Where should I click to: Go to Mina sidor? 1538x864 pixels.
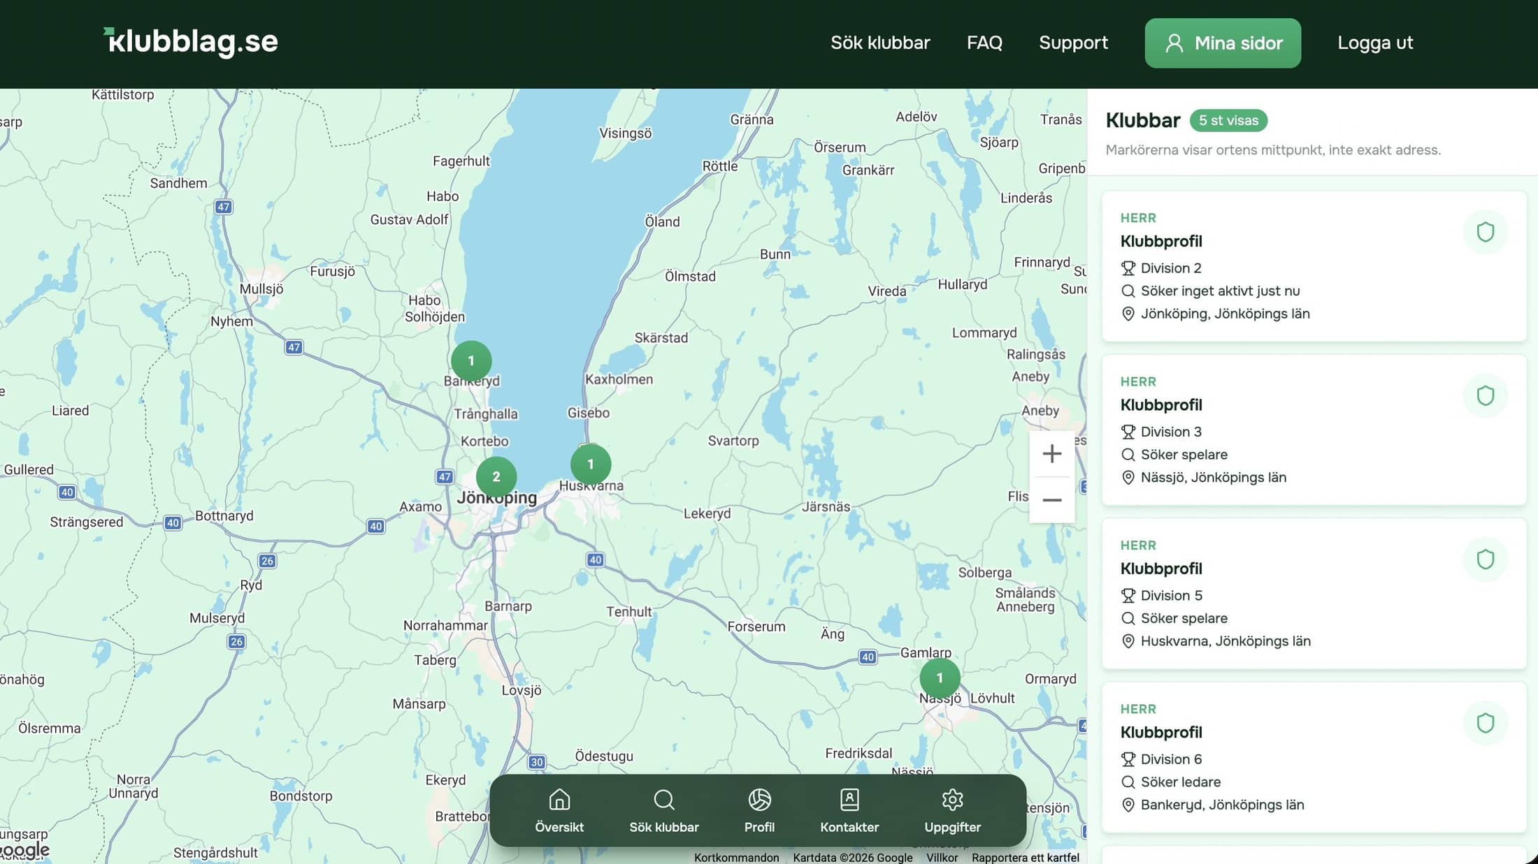coord(1223,43)
